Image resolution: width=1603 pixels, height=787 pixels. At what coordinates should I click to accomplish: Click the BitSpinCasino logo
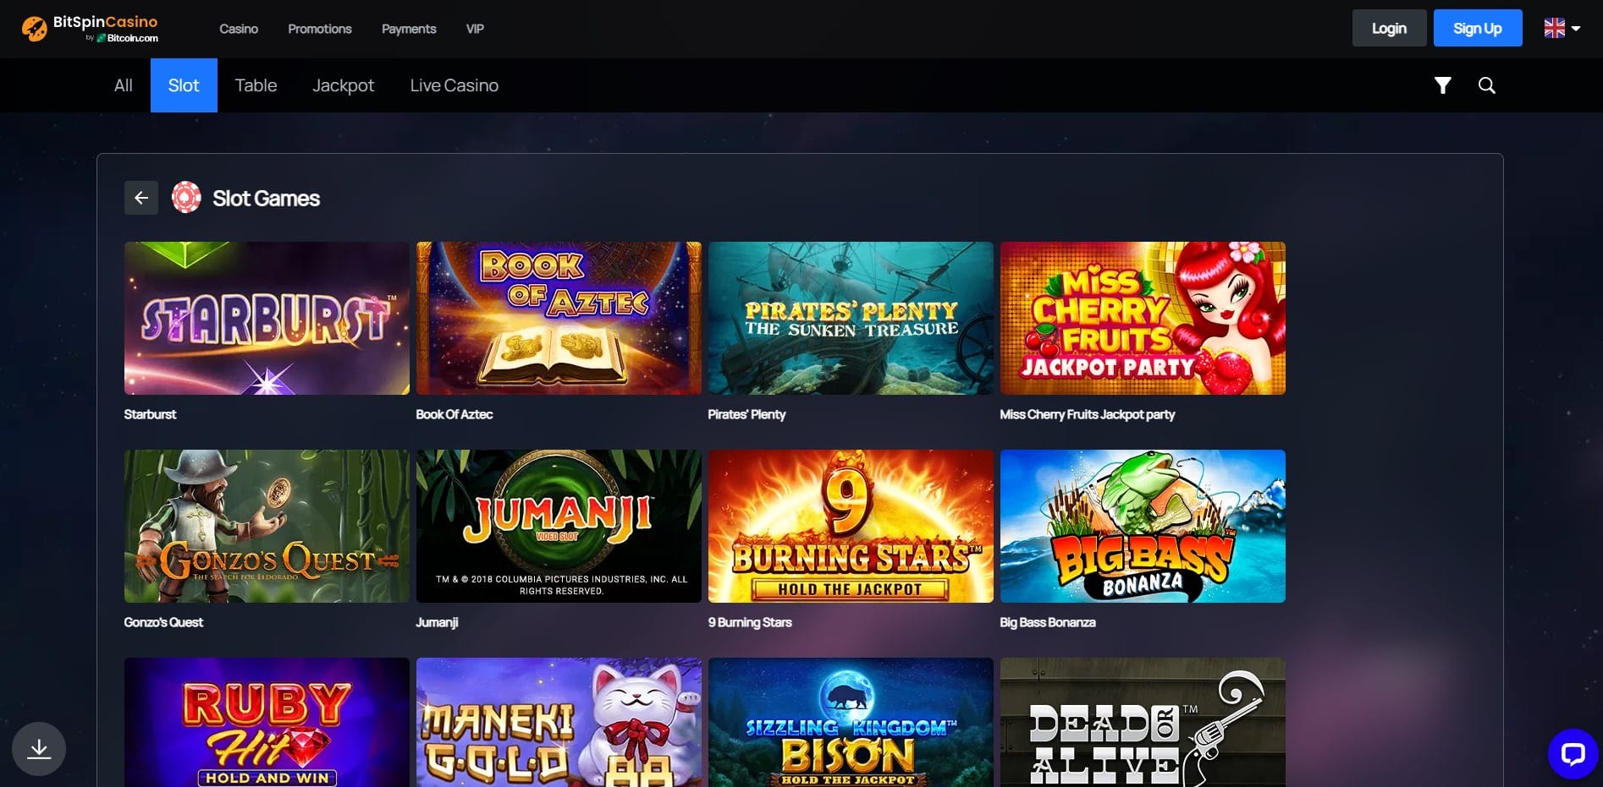click(90, 29)
